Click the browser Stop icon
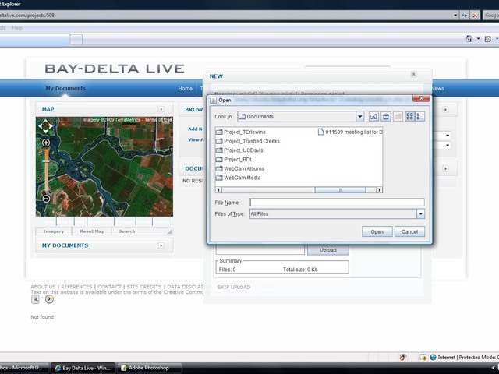Image resolution: width=499 pixels, height=374 pixels. coord(475,16)
